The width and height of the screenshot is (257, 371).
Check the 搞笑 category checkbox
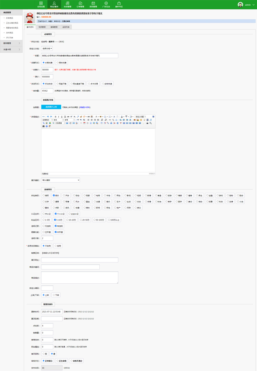tap(44, 195)
